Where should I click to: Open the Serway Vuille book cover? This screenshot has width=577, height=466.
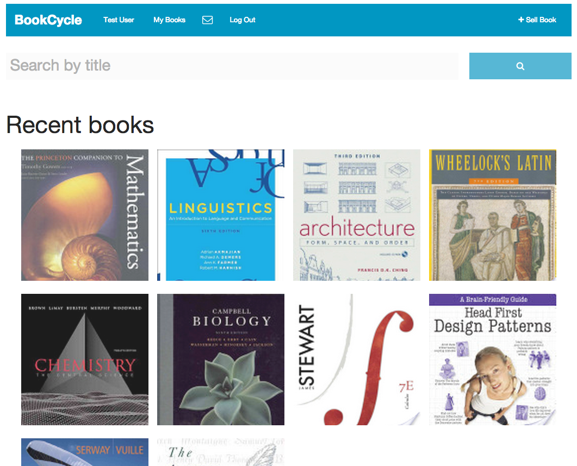coord(85,452)
